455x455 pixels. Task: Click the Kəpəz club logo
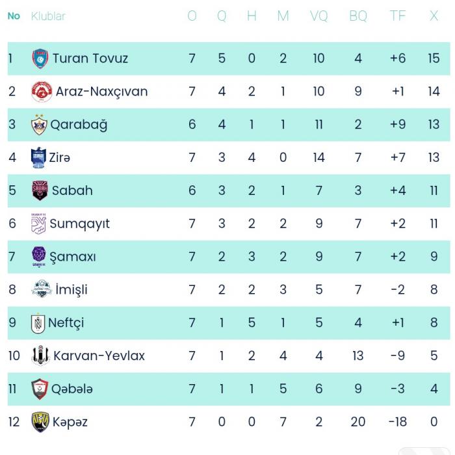click(40, 422)
